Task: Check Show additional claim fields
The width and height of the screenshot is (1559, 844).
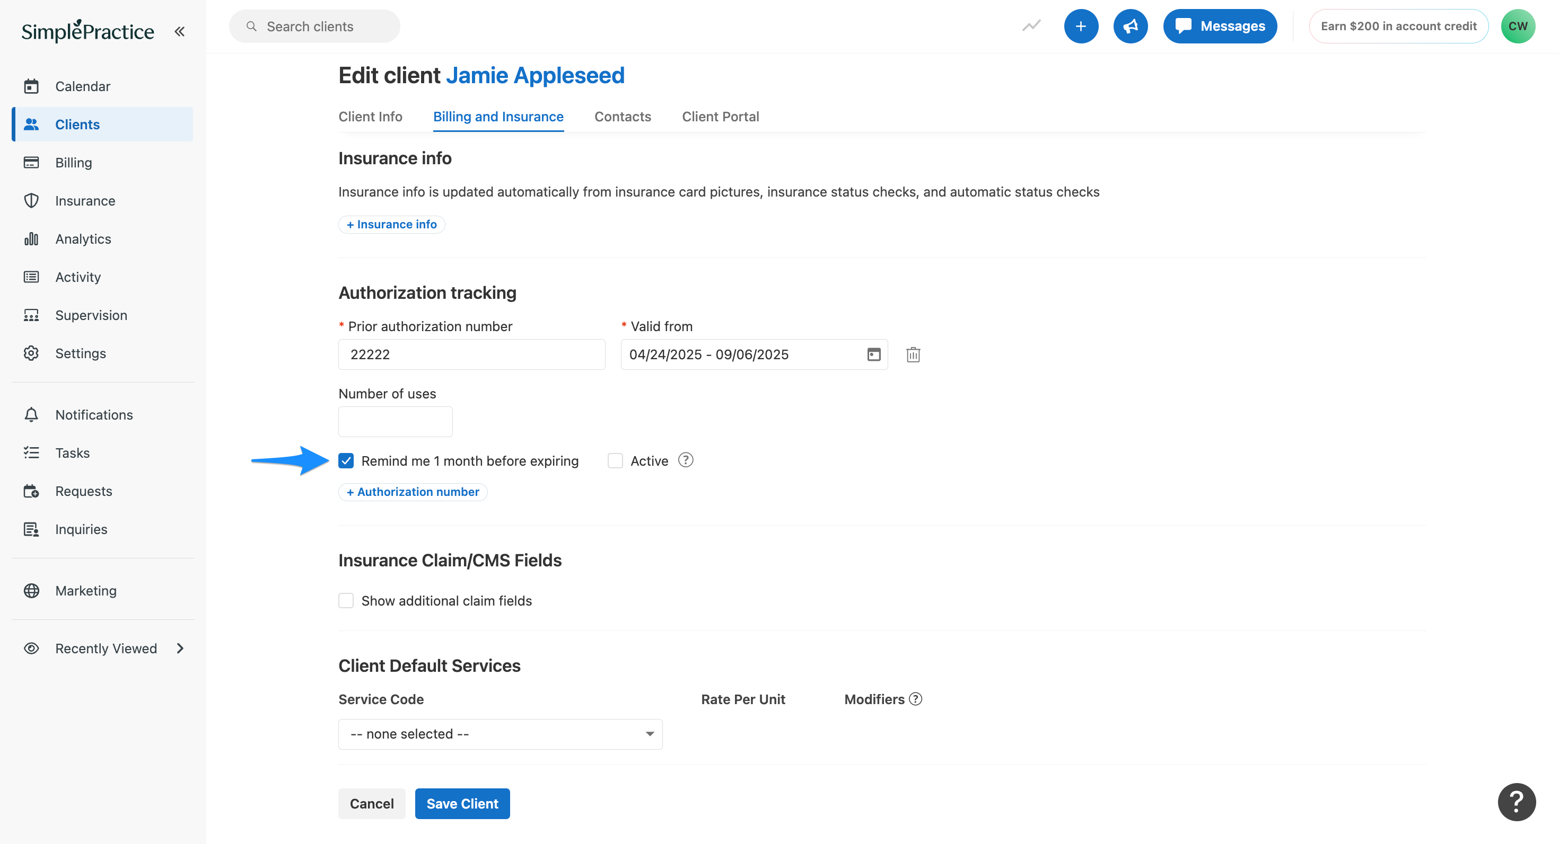Action: coord(346,600)
